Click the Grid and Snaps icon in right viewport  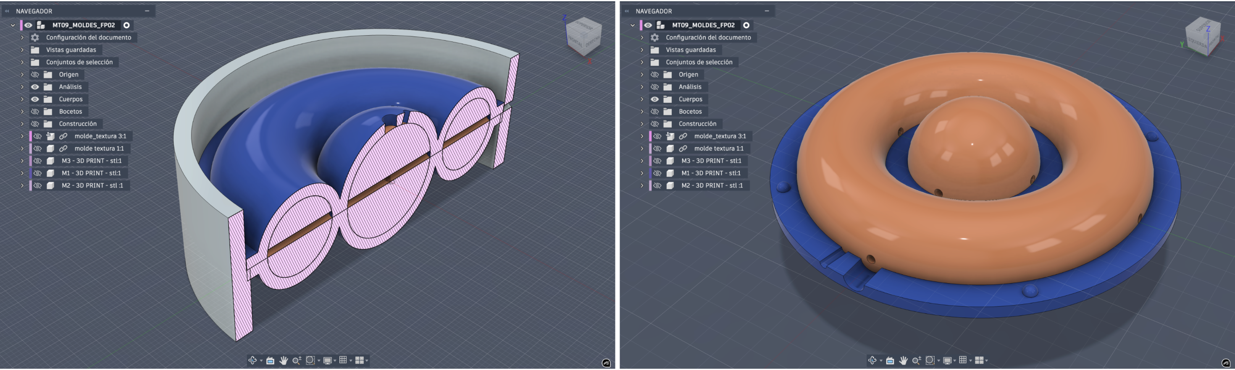point(962,360)
